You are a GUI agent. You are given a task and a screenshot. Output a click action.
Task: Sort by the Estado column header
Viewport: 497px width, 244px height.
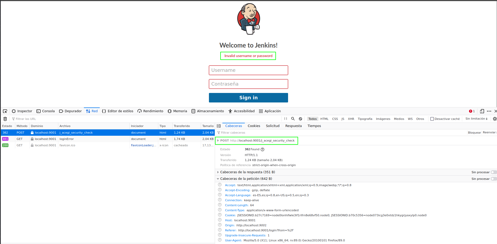click(8, 126)
